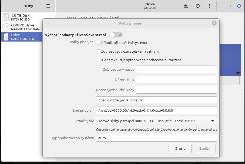Click chevron at dialog title bar left
The height and width of the screenshot is (164, 245).
coord(49,23)
